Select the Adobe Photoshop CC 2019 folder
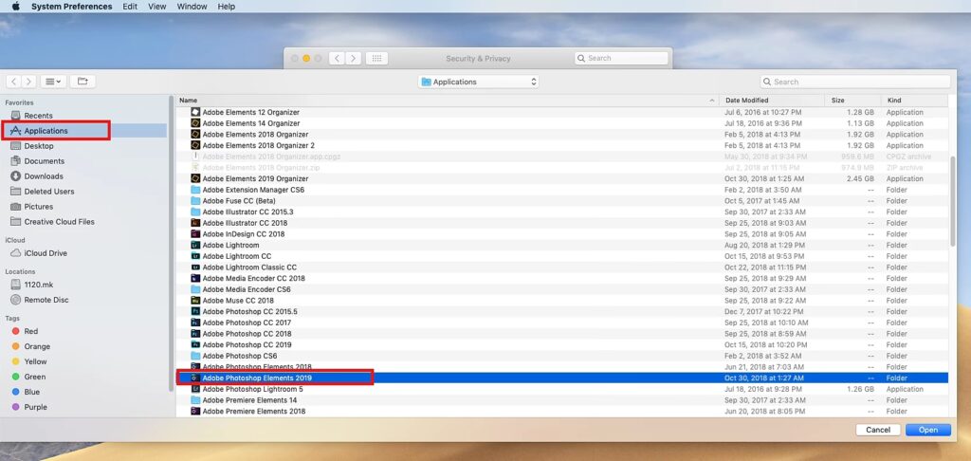The height and width of the screenshot is (461, 971). [x=247, y=344]
